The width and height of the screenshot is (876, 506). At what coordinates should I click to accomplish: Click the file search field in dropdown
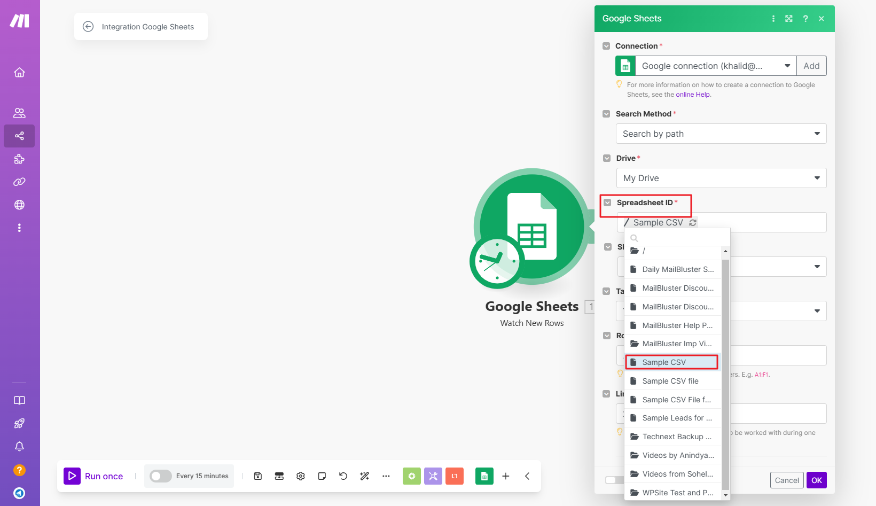[x=678, y=238]
